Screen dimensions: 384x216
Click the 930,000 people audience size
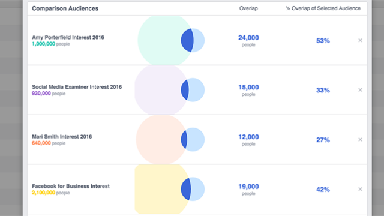49,94
